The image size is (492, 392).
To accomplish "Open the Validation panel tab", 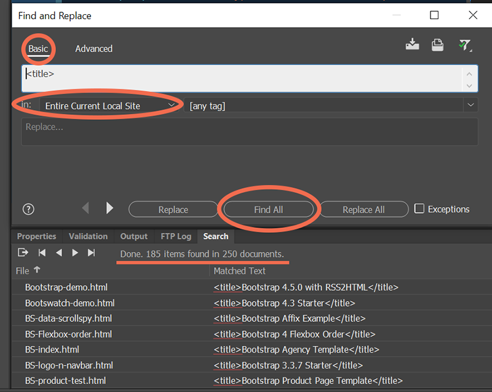I will [88, 237].
